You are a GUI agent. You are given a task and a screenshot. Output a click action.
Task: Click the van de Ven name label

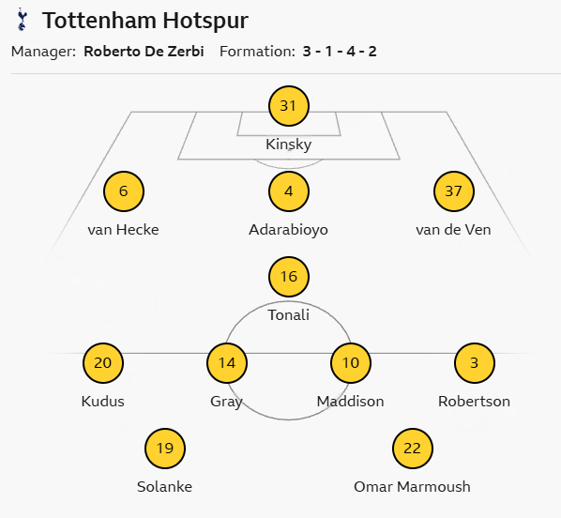(x=453, y=230)
